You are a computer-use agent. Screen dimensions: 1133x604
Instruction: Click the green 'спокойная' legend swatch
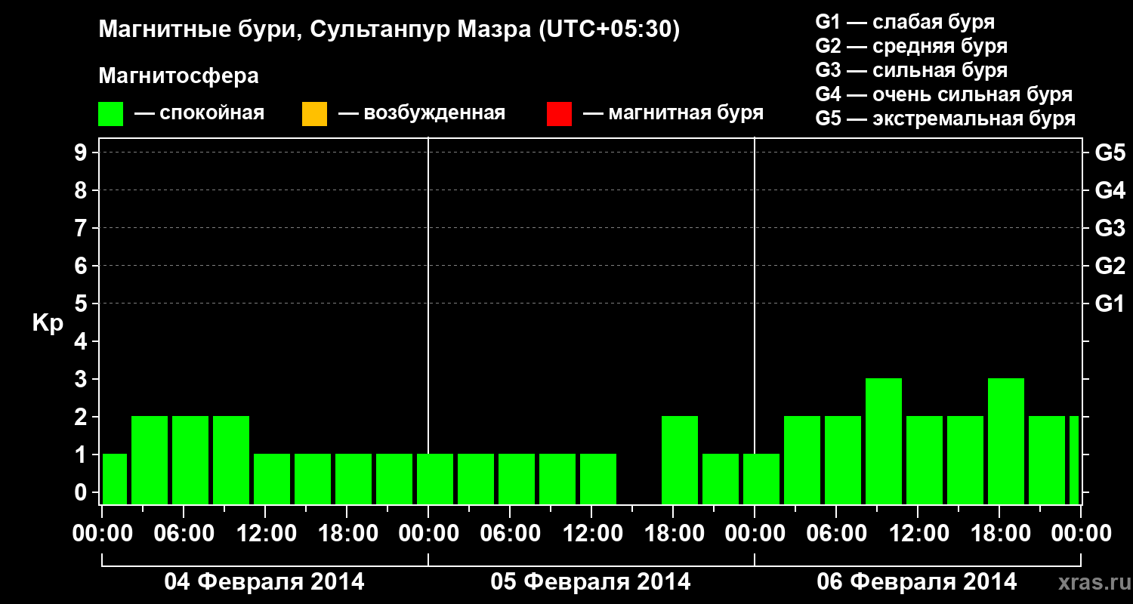click(111, 114)
